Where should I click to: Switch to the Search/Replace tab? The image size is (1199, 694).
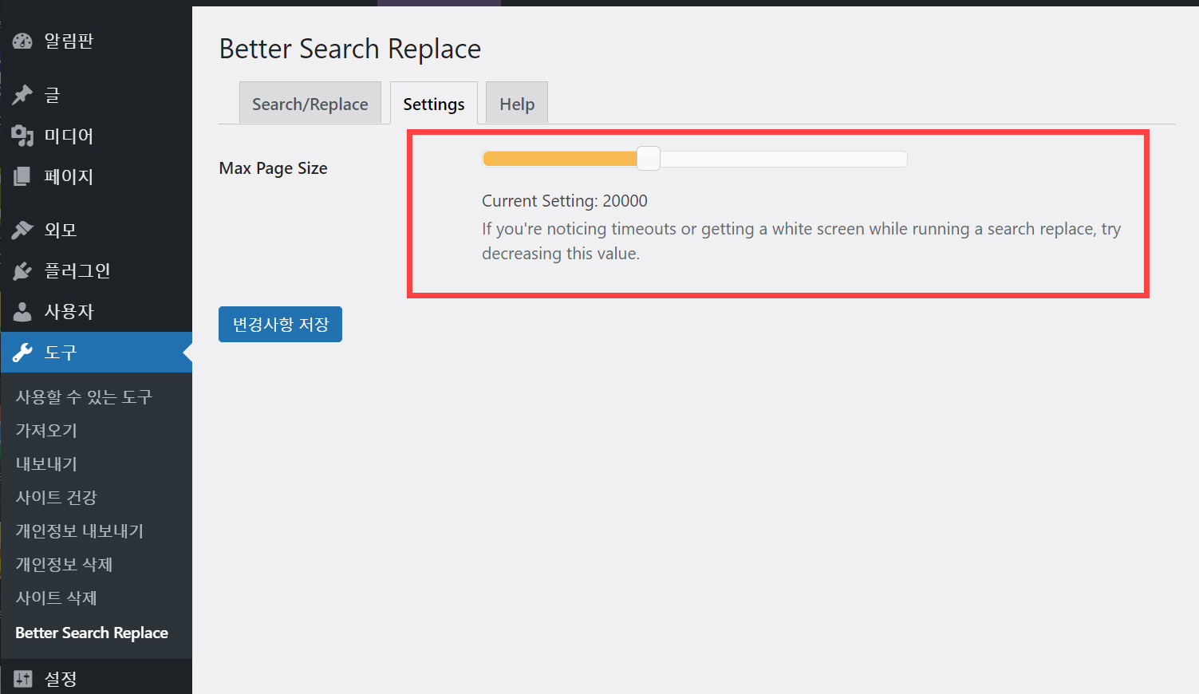coord(310,104)
